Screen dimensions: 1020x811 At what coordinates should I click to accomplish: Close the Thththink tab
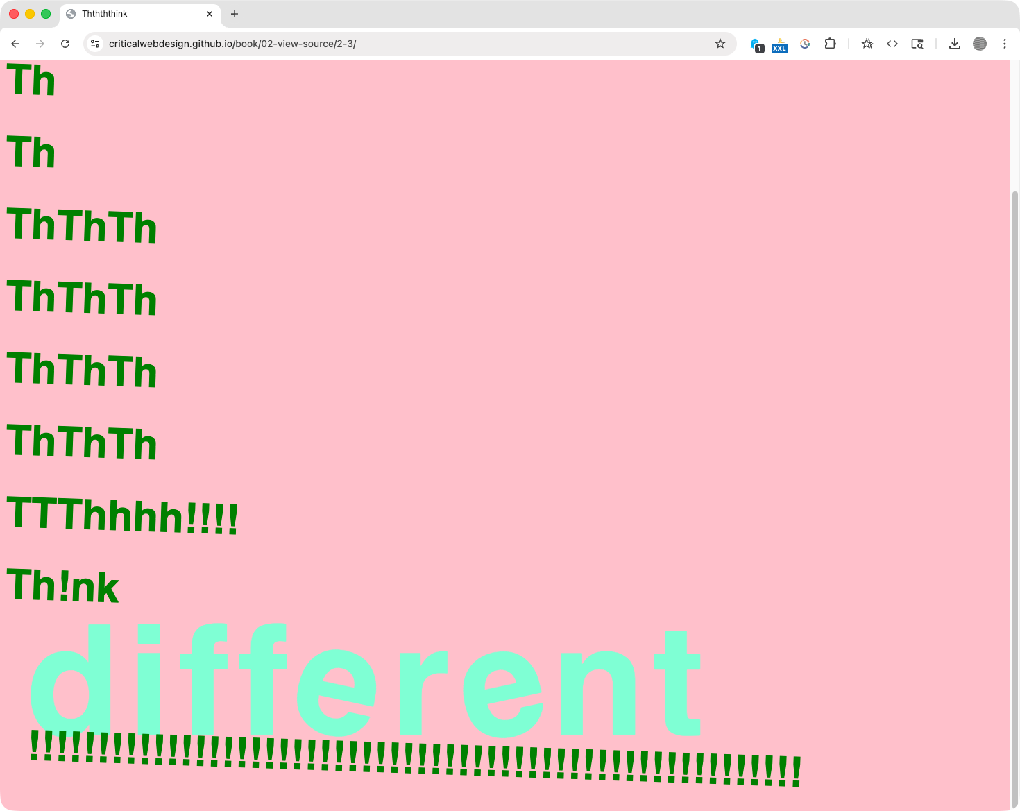pos(210,14)
